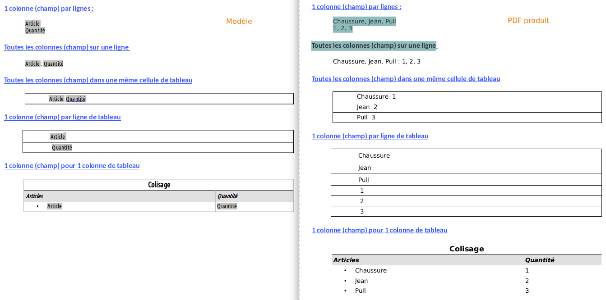Click the 'Chaussure 1' cell in the PDF table

point(375,96)
